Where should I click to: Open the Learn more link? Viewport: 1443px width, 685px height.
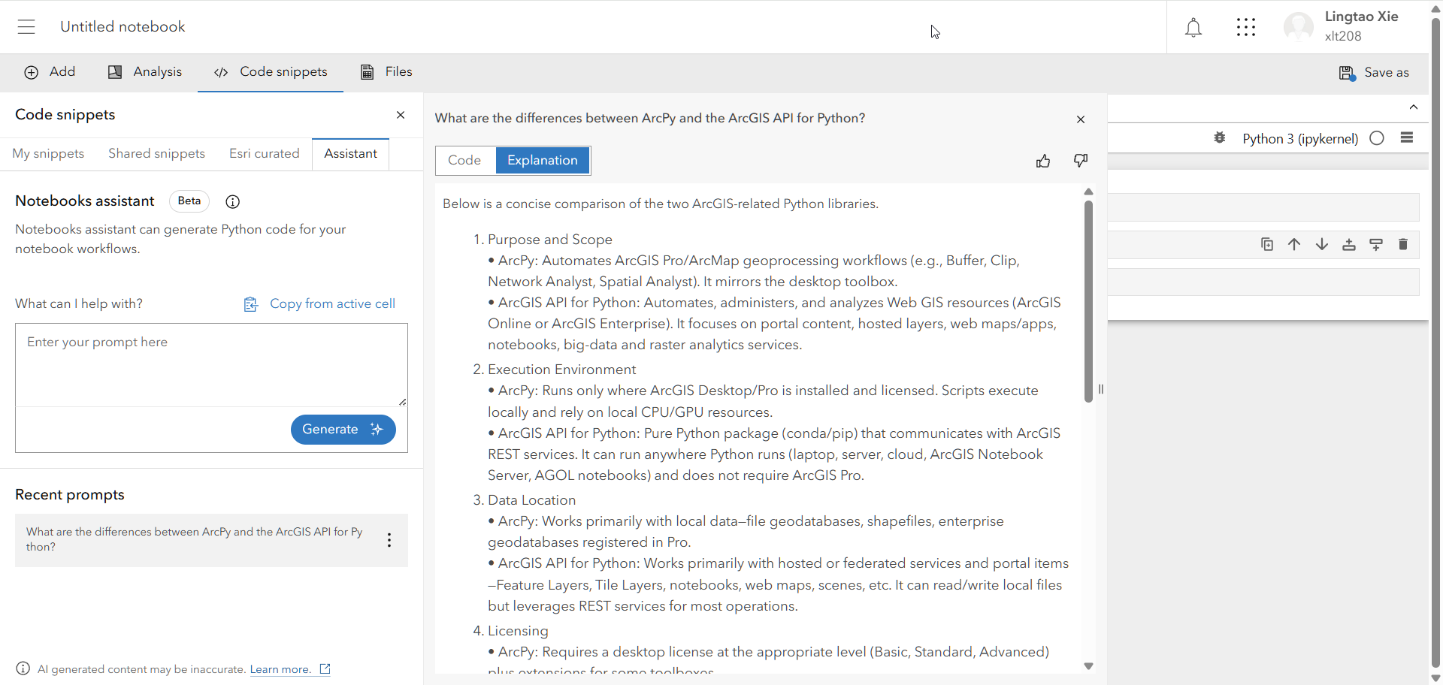point(280,669)
